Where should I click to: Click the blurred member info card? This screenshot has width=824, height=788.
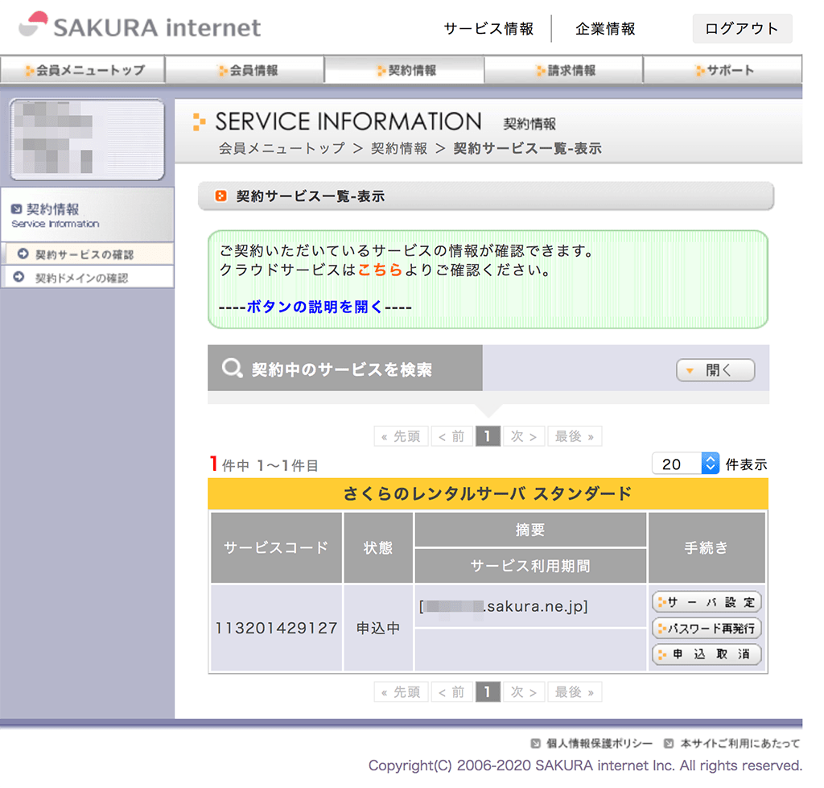point(87,139)
